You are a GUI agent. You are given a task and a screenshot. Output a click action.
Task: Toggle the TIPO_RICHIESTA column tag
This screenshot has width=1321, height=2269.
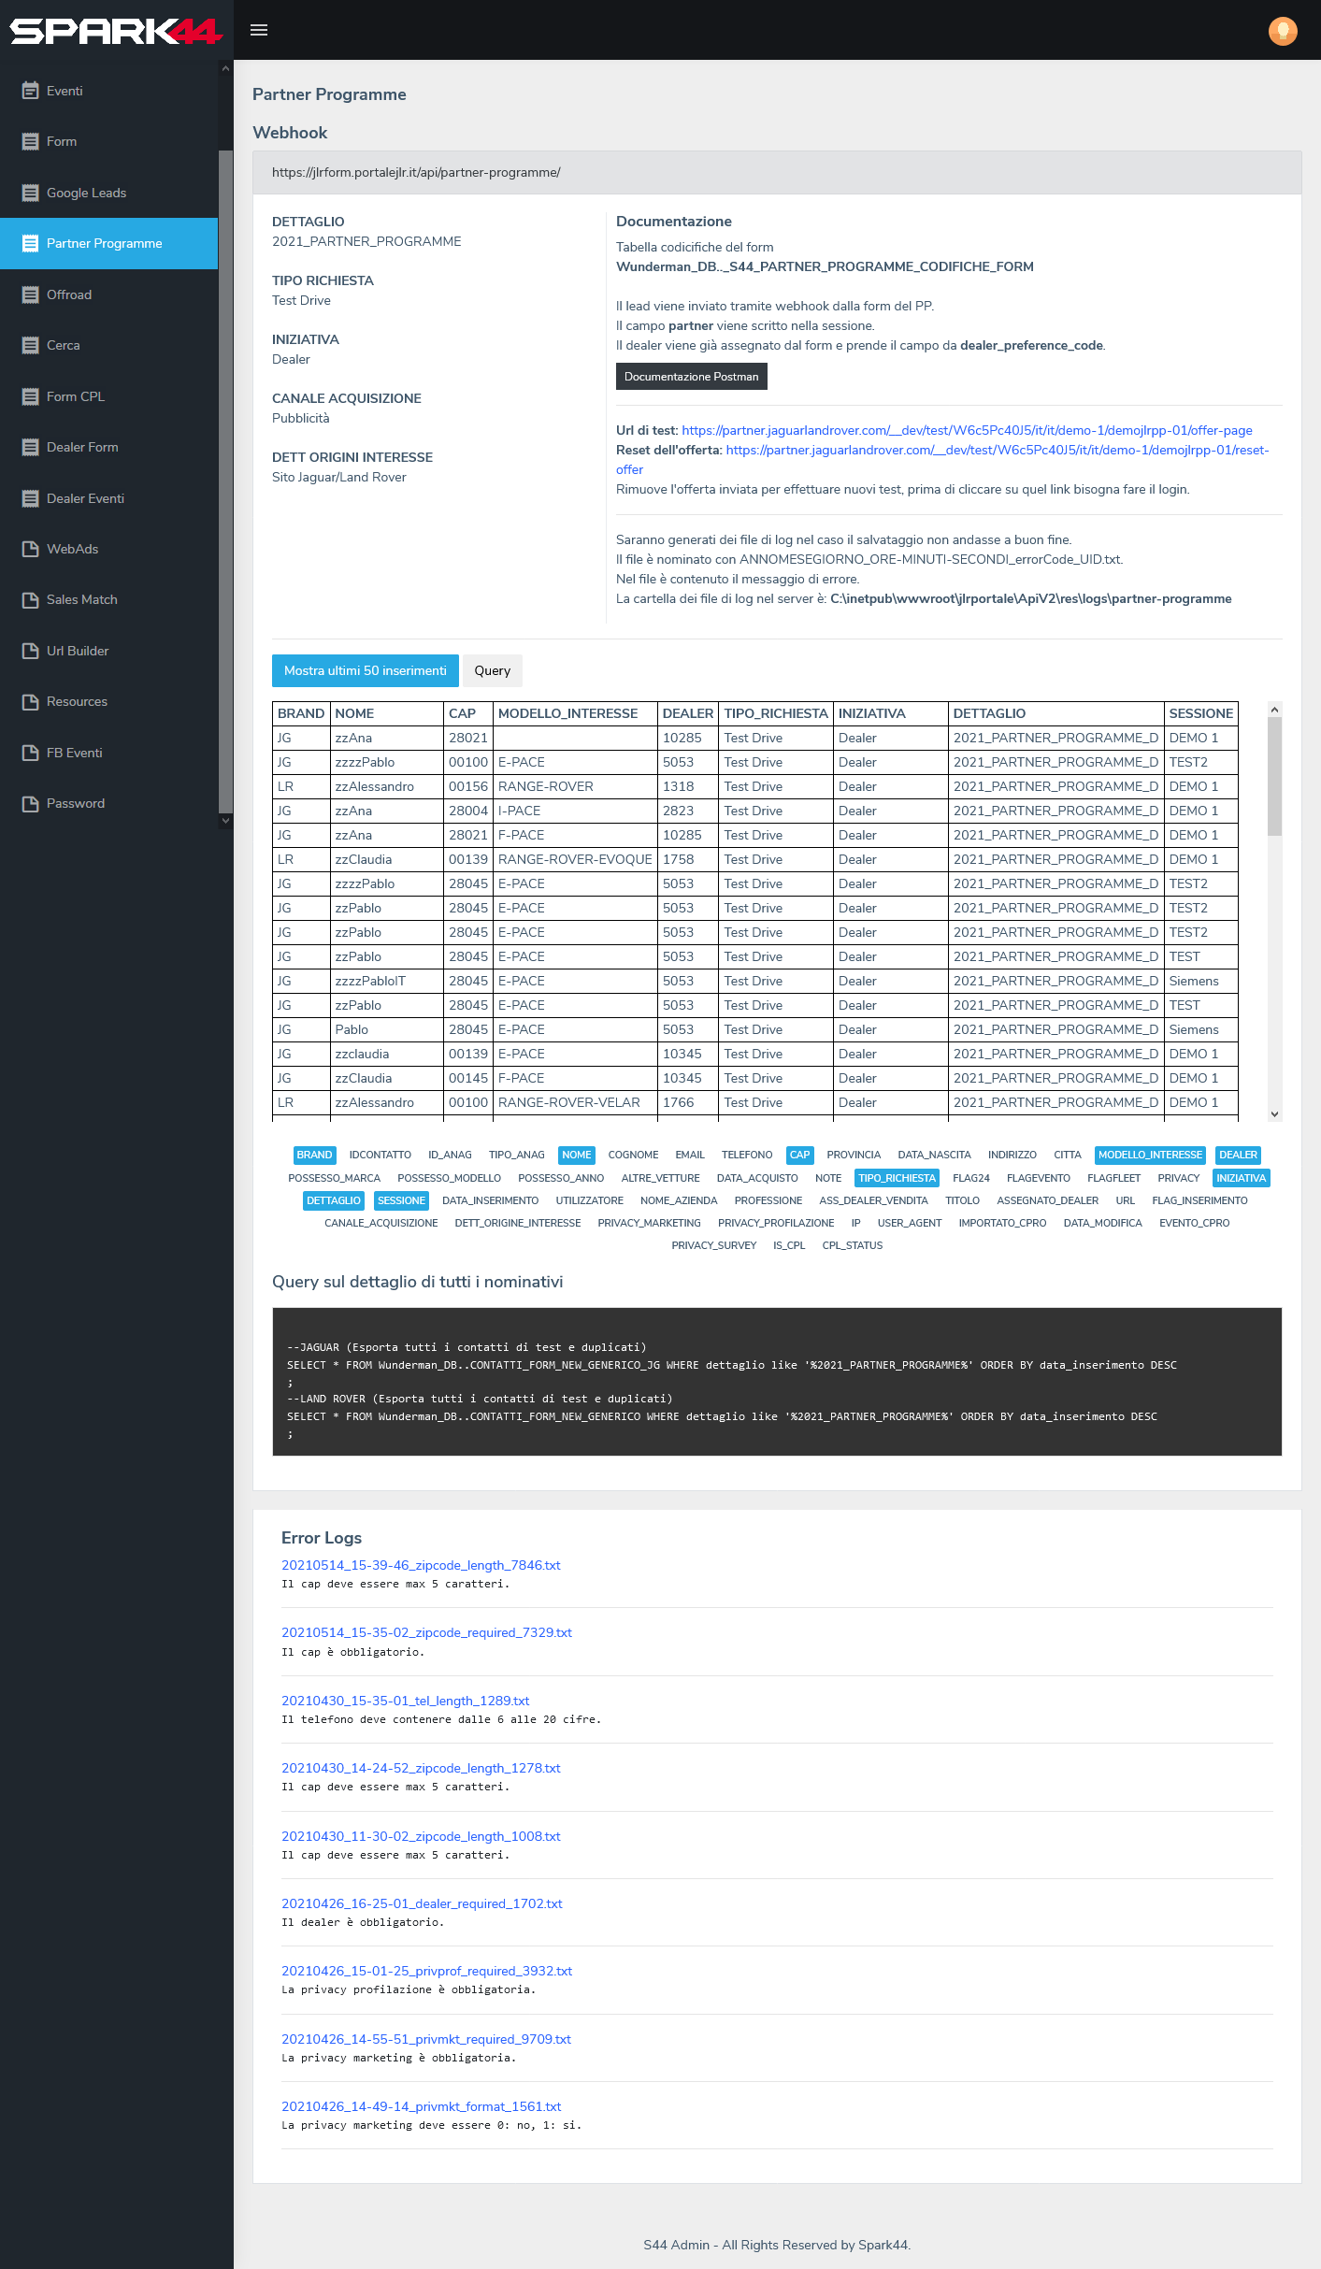pyautogui.click(x=897, y=1178)
